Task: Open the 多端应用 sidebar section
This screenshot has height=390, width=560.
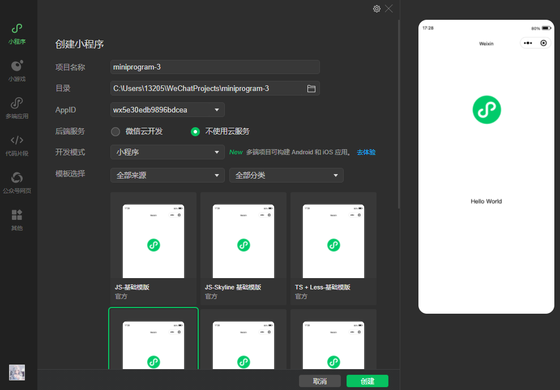Action: [17, 109]
